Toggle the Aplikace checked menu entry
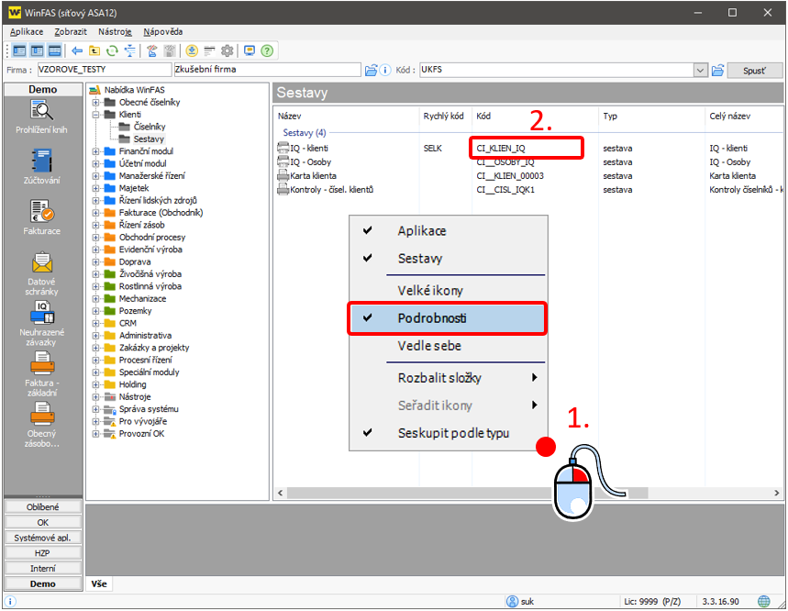The width and height of the screenshot is (788, 611). (x=421, y=231)
